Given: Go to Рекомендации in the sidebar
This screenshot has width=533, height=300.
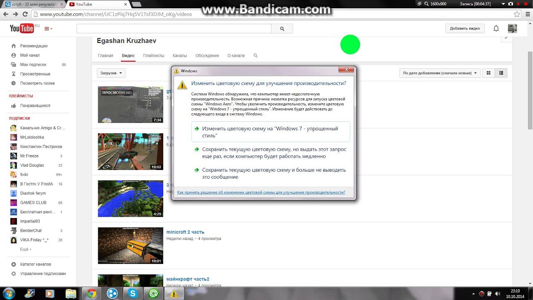Looking at the screenshot, I should [x=34, y=46].
